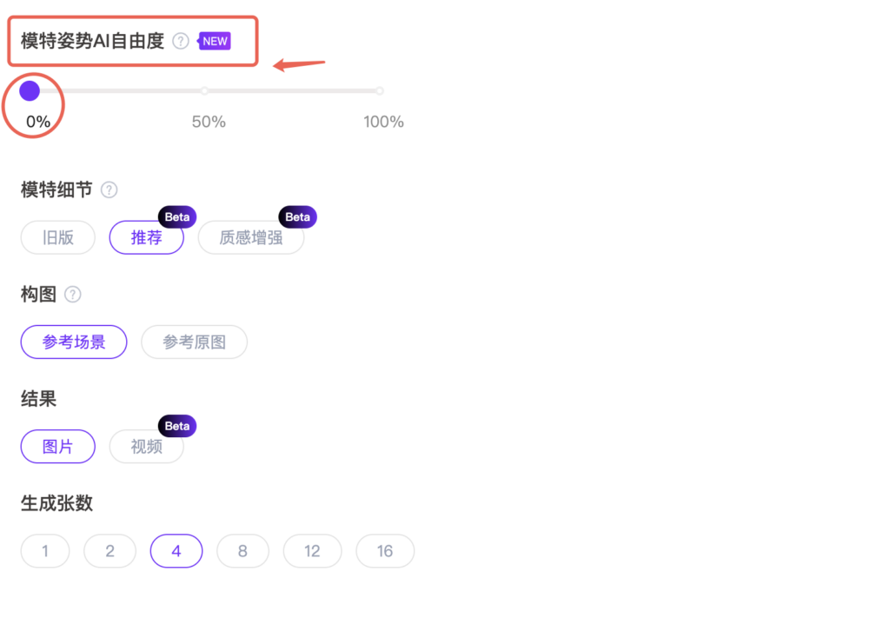Set generation count to 16
Screen dimensions: 890x618
tap(385, 551)
